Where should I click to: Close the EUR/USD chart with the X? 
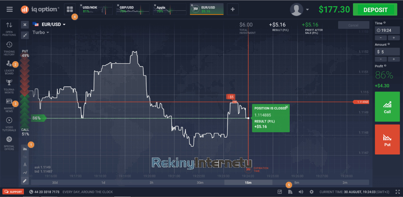coord(25,25)
